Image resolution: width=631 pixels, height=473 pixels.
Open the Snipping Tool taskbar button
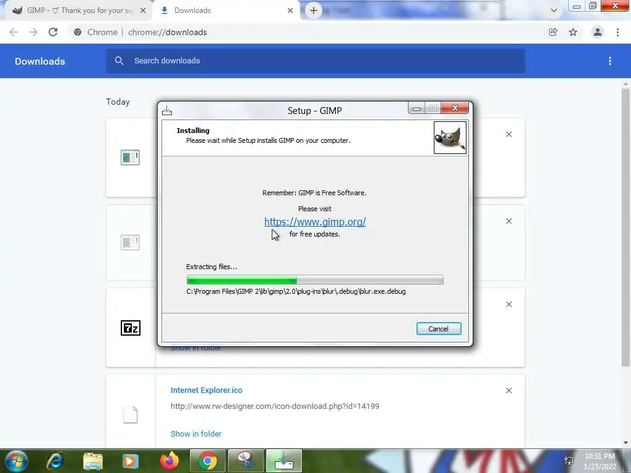pyautogui.click(x=245, y=461)
